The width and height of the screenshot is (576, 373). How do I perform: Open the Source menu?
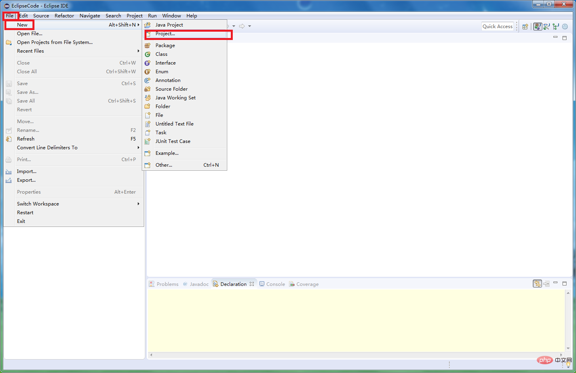click(41, 16)
